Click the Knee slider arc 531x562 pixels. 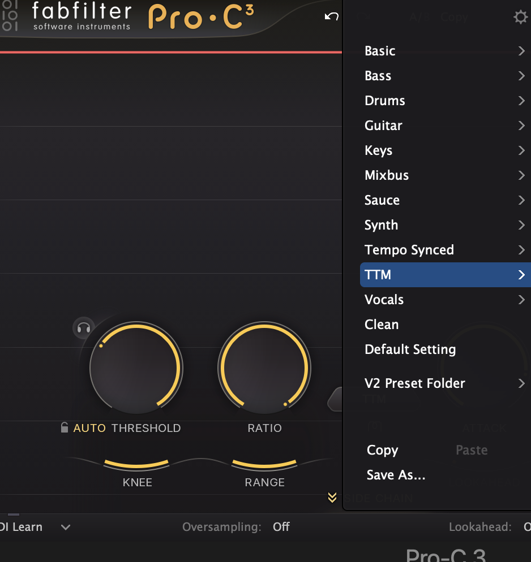[x=136, y=464]
